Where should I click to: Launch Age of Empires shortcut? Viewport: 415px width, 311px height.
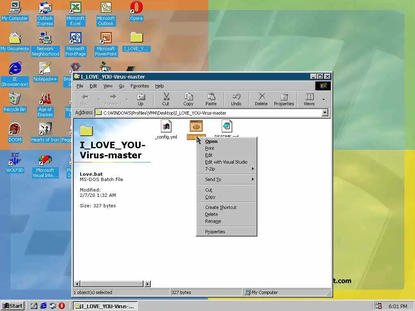click(x=45, y=105)
